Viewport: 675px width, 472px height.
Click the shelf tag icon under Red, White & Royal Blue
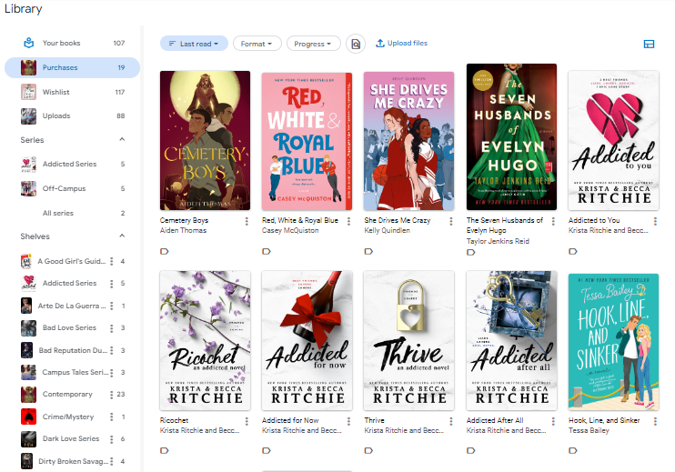(266, 251)
